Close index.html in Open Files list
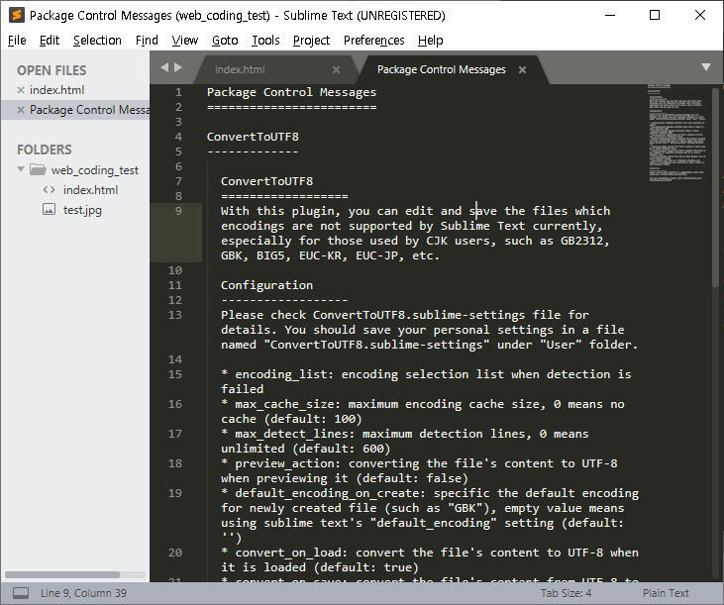This screenshot has height=605, width=724. tap(21, 90)
